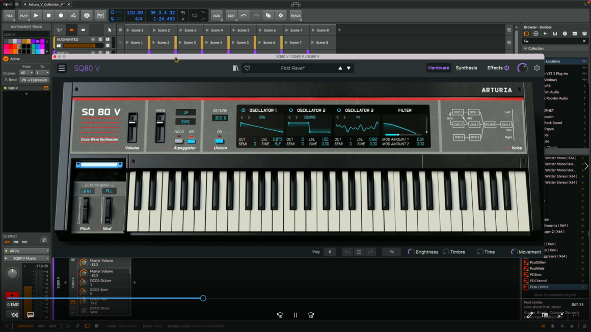Switch to the Synthesis tab
This screenshot has height=332, width=591.
point(466,68)
